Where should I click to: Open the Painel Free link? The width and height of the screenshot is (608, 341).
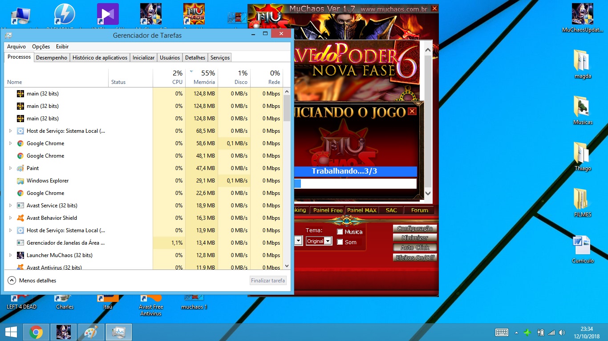coord(328,210)
